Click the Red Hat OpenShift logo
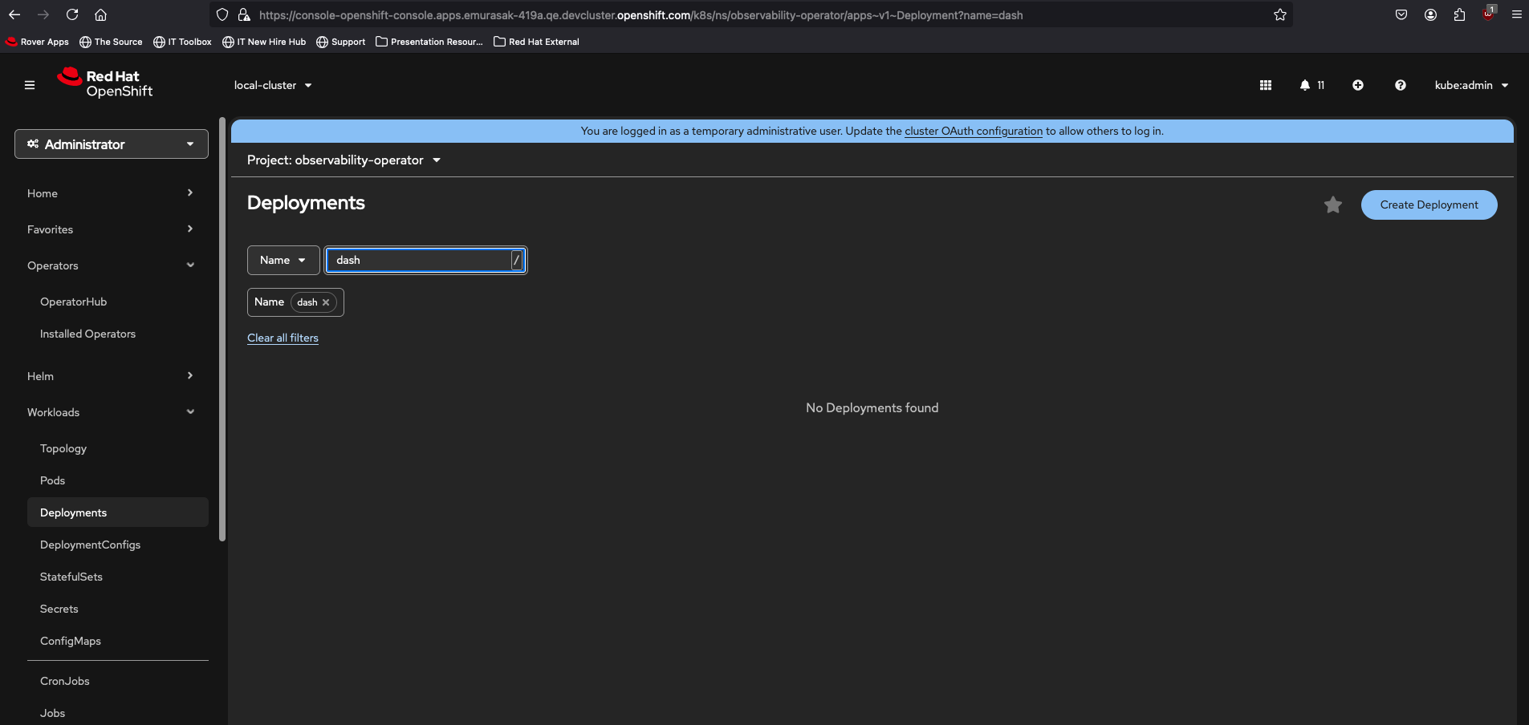This screenshot has width=1529, height=725. pyautogui.click(x=105, y=83)
